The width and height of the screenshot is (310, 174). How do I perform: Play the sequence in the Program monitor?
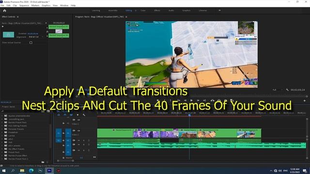(x=191, y=101)
